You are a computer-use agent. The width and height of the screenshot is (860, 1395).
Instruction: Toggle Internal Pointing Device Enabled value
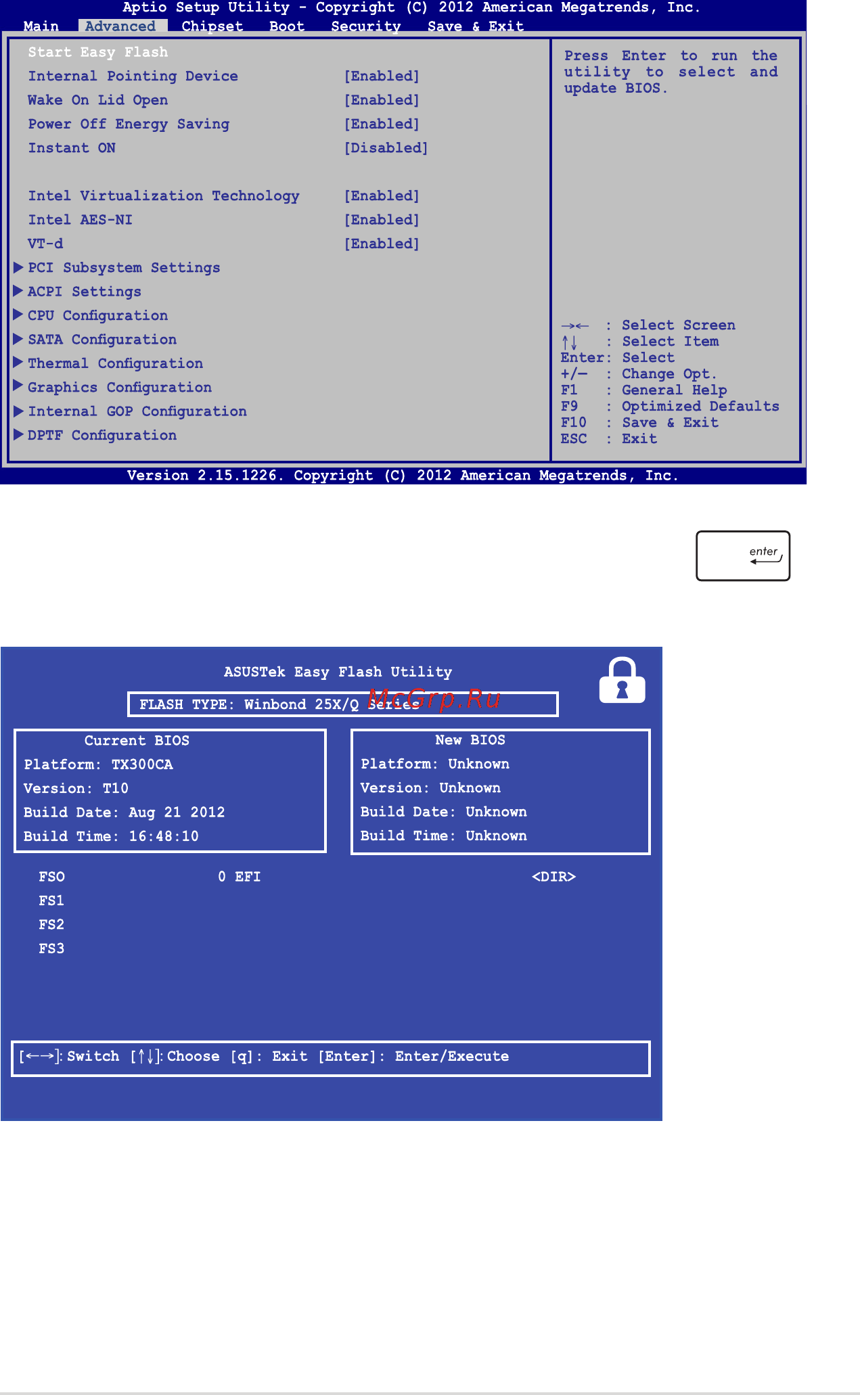click(382, 76)
